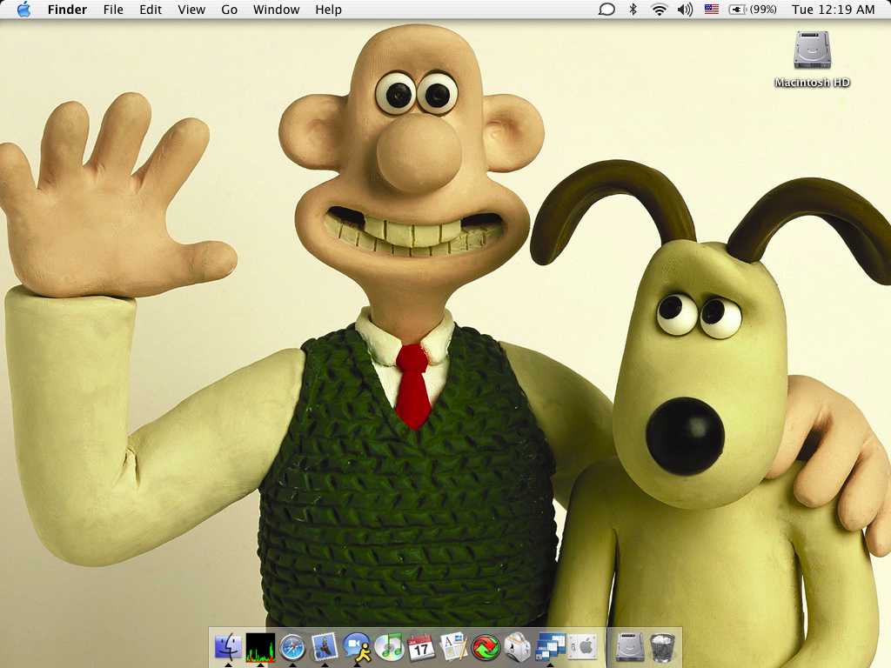Open iChat from the Dock
This screenshot has width=891, height=668.
[x=358, y=647]
